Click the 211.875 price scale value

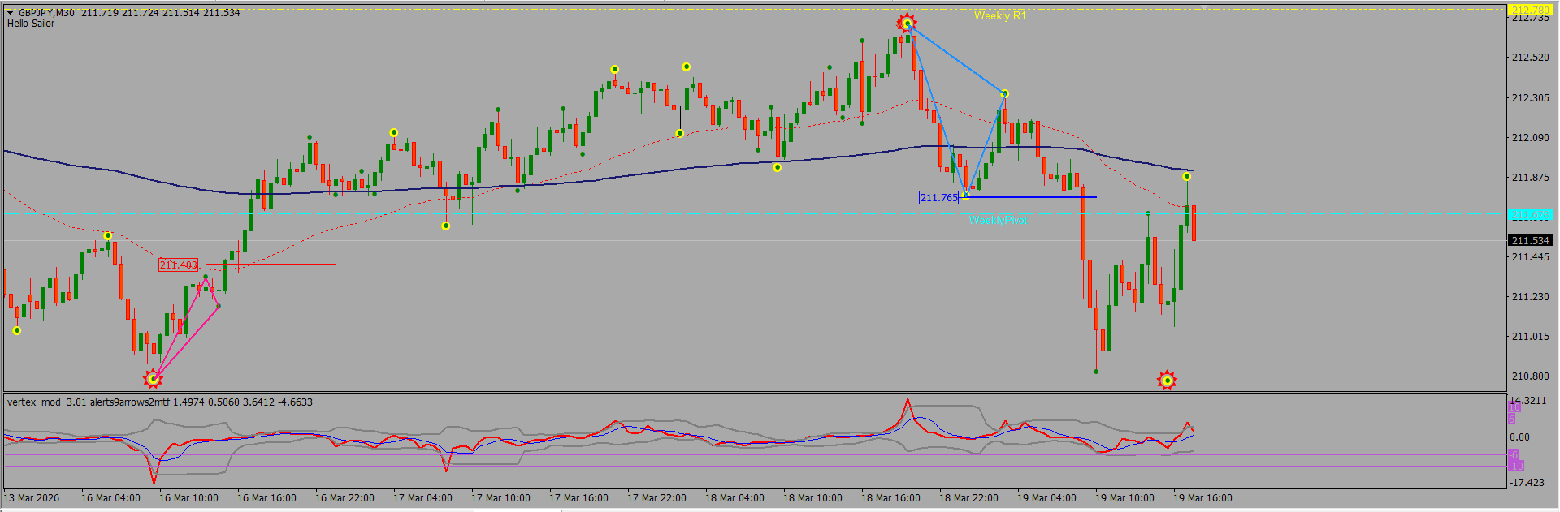click(x=1530, y=177)
